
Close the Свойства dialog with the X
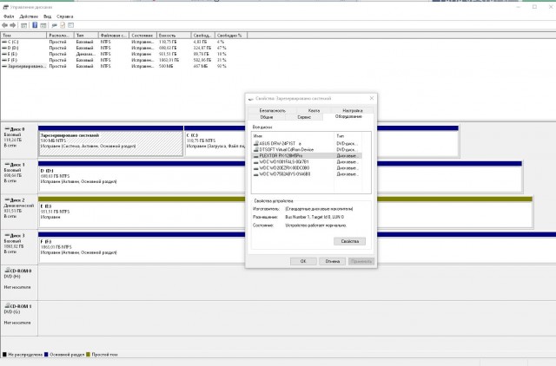(372, 98)
